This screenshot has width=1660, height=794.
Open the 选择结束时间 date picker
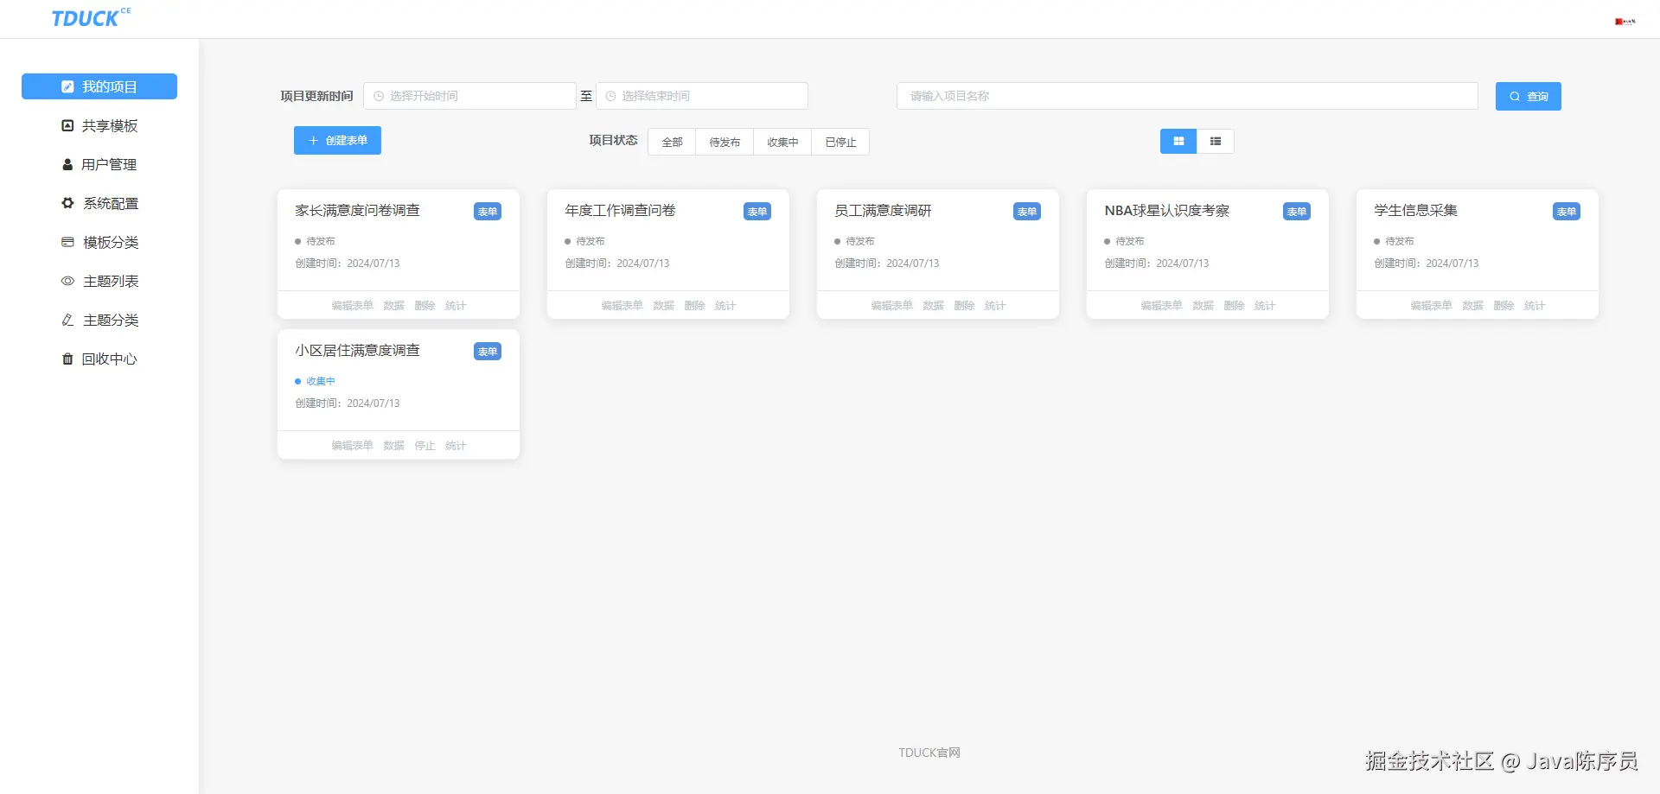click(x=702, y=96)
